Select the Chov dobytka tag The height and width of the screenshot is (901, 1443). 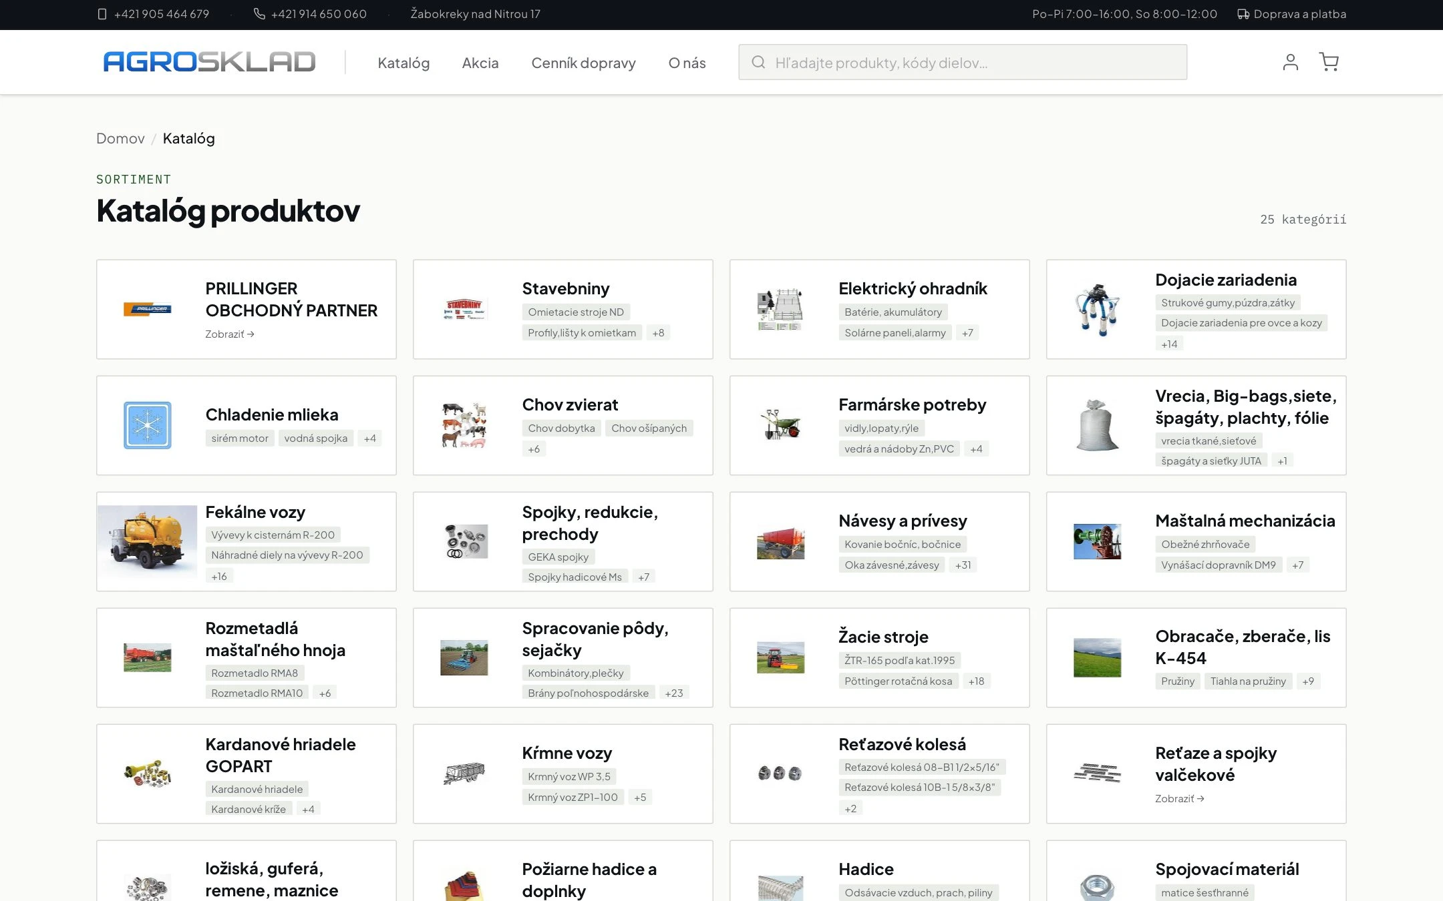click(561, 428)
